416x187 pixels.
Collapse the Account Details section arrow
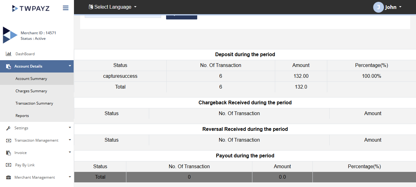point(70,66)
